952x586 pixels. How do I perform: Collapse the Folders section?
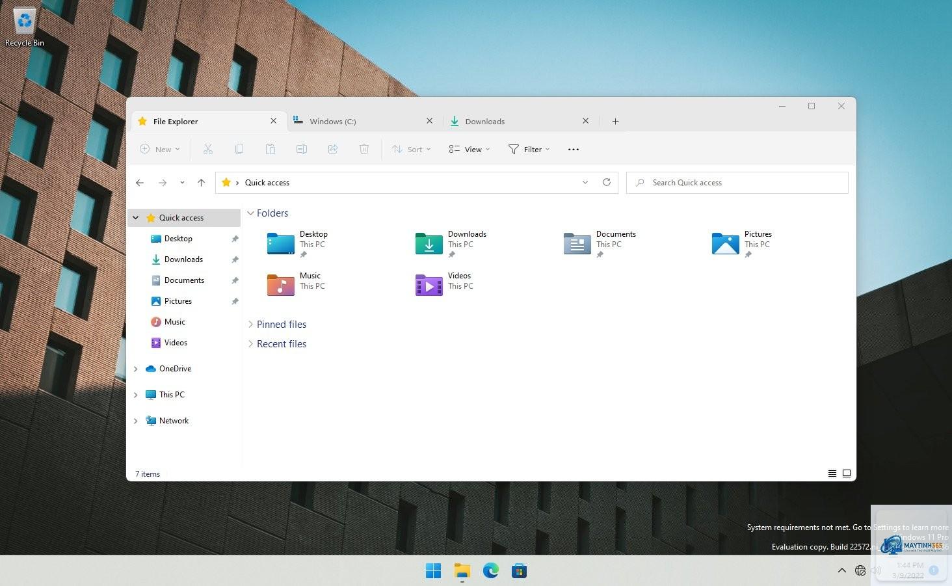click(250, 213)
